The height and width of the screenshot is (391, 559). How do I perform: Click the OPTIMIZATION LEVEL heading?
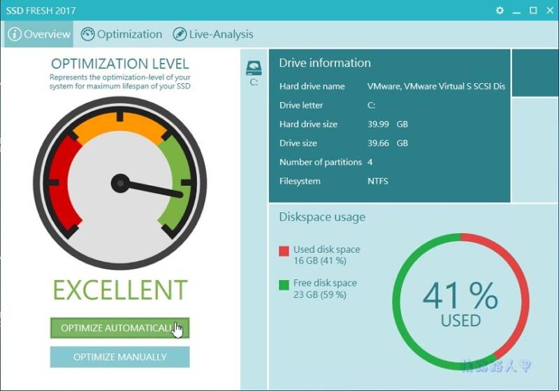(120, 64)
